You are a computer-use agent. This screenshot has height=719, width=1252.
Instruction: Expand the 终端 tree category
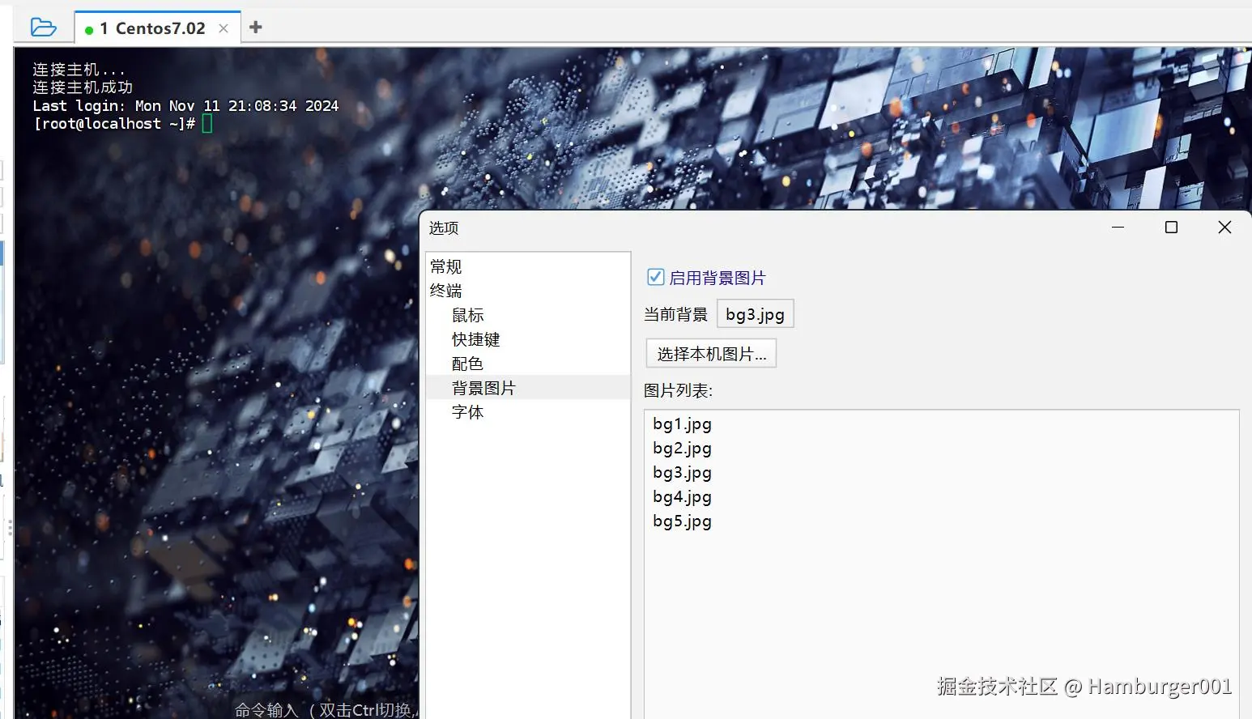click(x=446, y=290)
